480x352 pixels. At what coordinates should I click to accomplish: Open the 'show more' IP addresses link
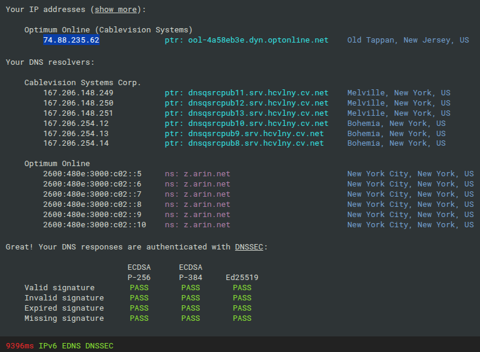point(116,10)
